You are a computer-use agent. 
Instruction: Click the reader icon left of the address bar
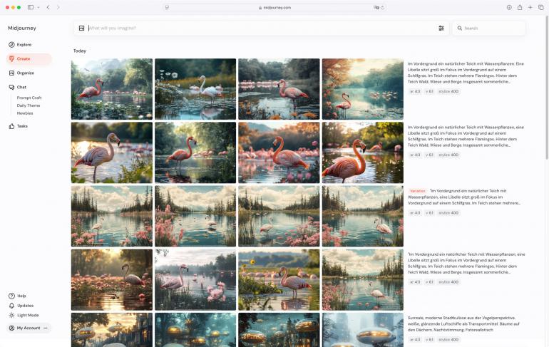click(167, 7)
